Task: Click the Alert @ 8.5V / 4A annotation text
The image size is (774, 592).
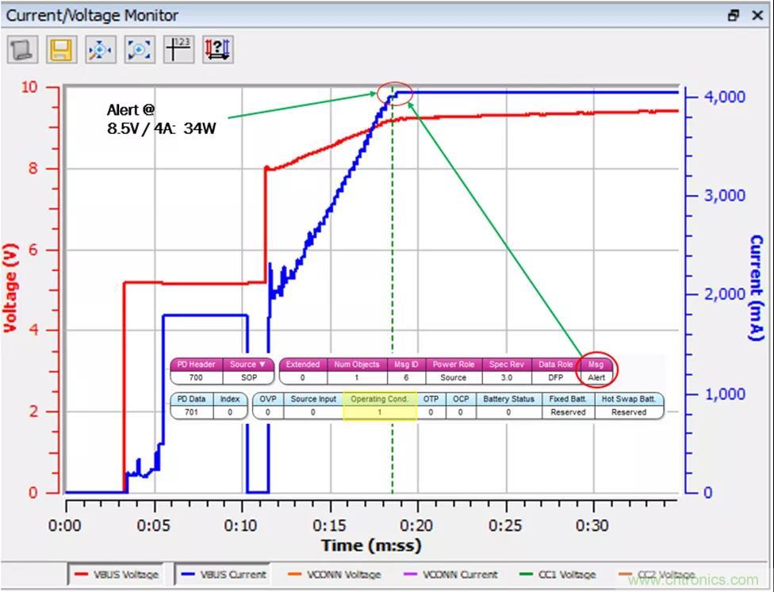Action: click(161, 118)
